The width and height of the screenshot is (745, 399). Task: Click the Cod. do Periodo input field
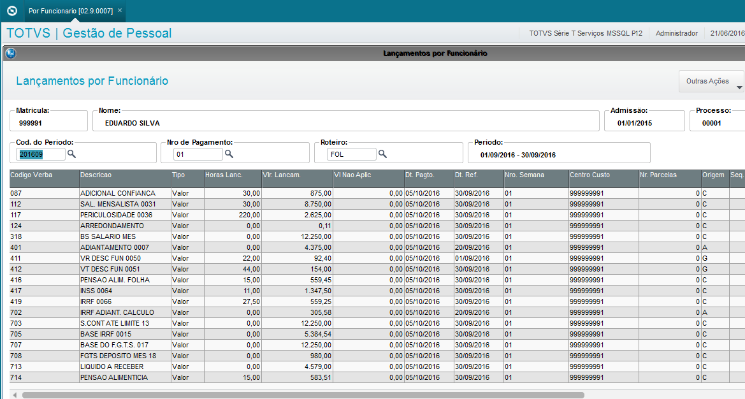coord(41,154)
